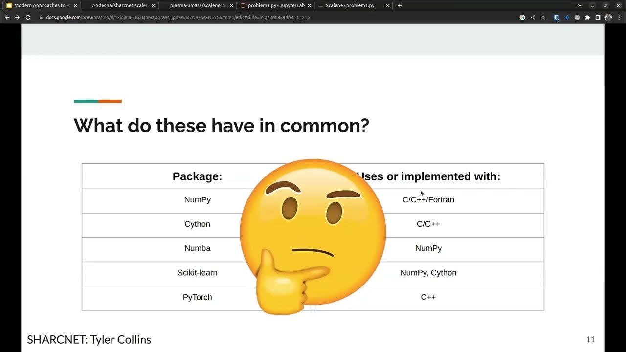626x352 pixels.
Task: Click the blue sound-waves extension icon
Action: click(567, 17)
